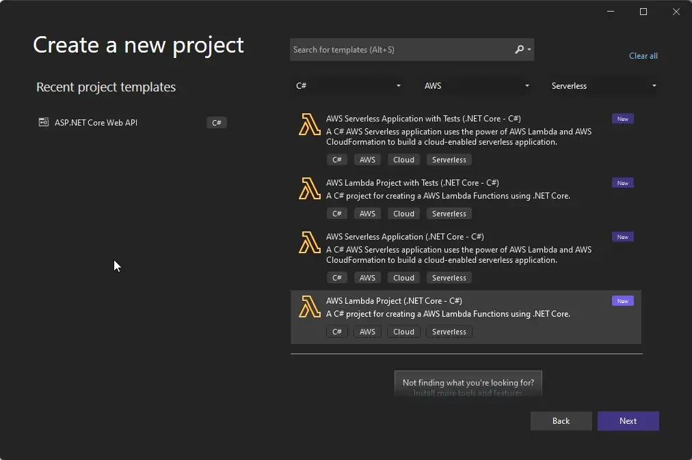Click the selected AWS Lambda Project lambda icon
This screenshot has width=692, height=460.
[310, 307]
